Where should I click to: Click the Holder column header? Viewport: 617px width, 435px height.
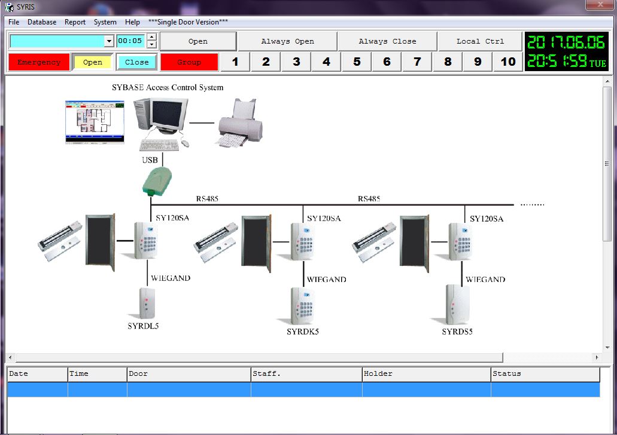(426, 373)
